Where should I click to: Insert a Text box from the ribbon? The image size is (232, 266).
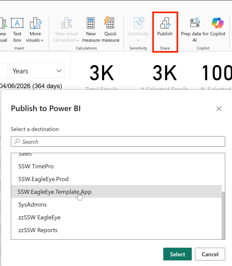(17, 30)
